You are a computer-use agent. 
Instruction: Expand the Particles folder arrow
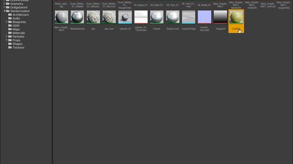(x=6, y=36)
